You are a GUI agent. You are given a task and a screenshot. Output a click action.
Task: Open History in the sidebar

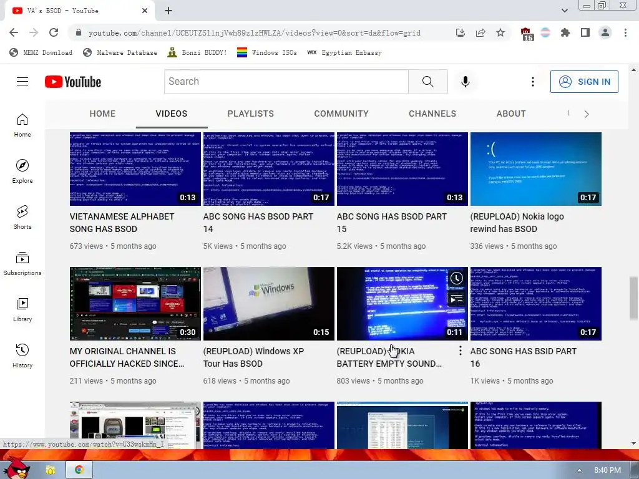22,356
